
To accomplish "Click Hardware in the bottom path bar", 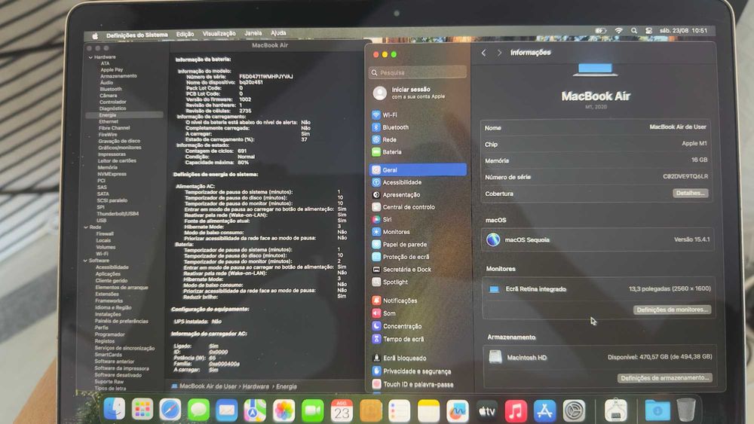I will 256,386.
